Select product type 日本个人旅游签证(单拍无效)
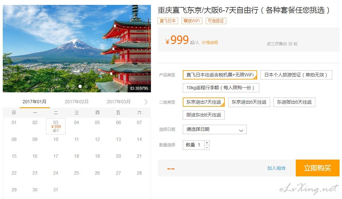Screen dimensions: 342x199 point(296,75)
